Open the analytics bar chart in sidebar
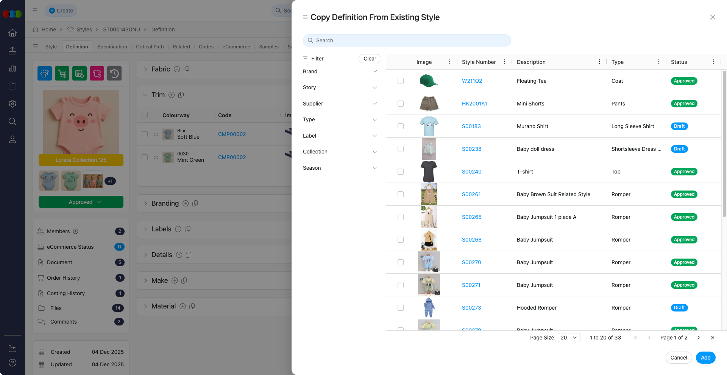 click(12, 68)
